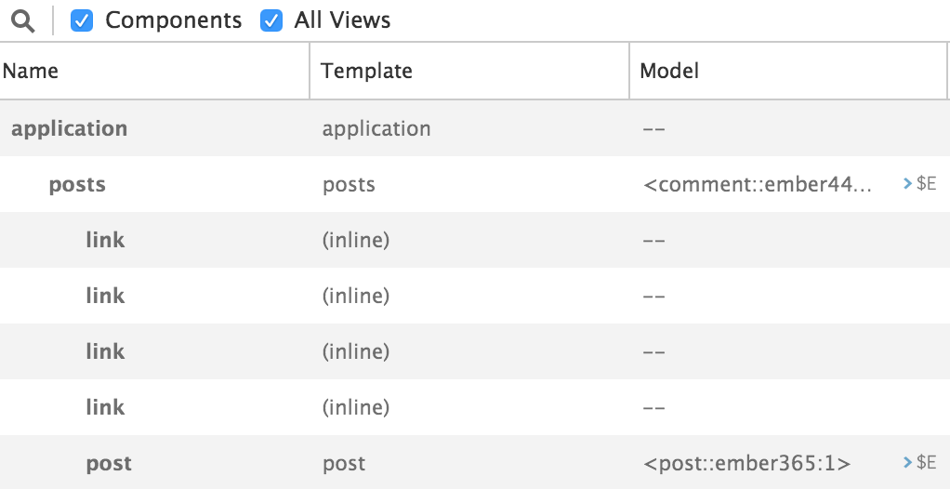Click the Model column header
Image resolution: width=950 pixels, height=489 pixels.
669,71
